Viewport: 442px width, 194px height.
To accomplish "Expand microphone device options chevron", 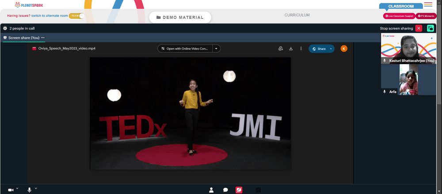I will pyautogui.click(x=36, y=188).
